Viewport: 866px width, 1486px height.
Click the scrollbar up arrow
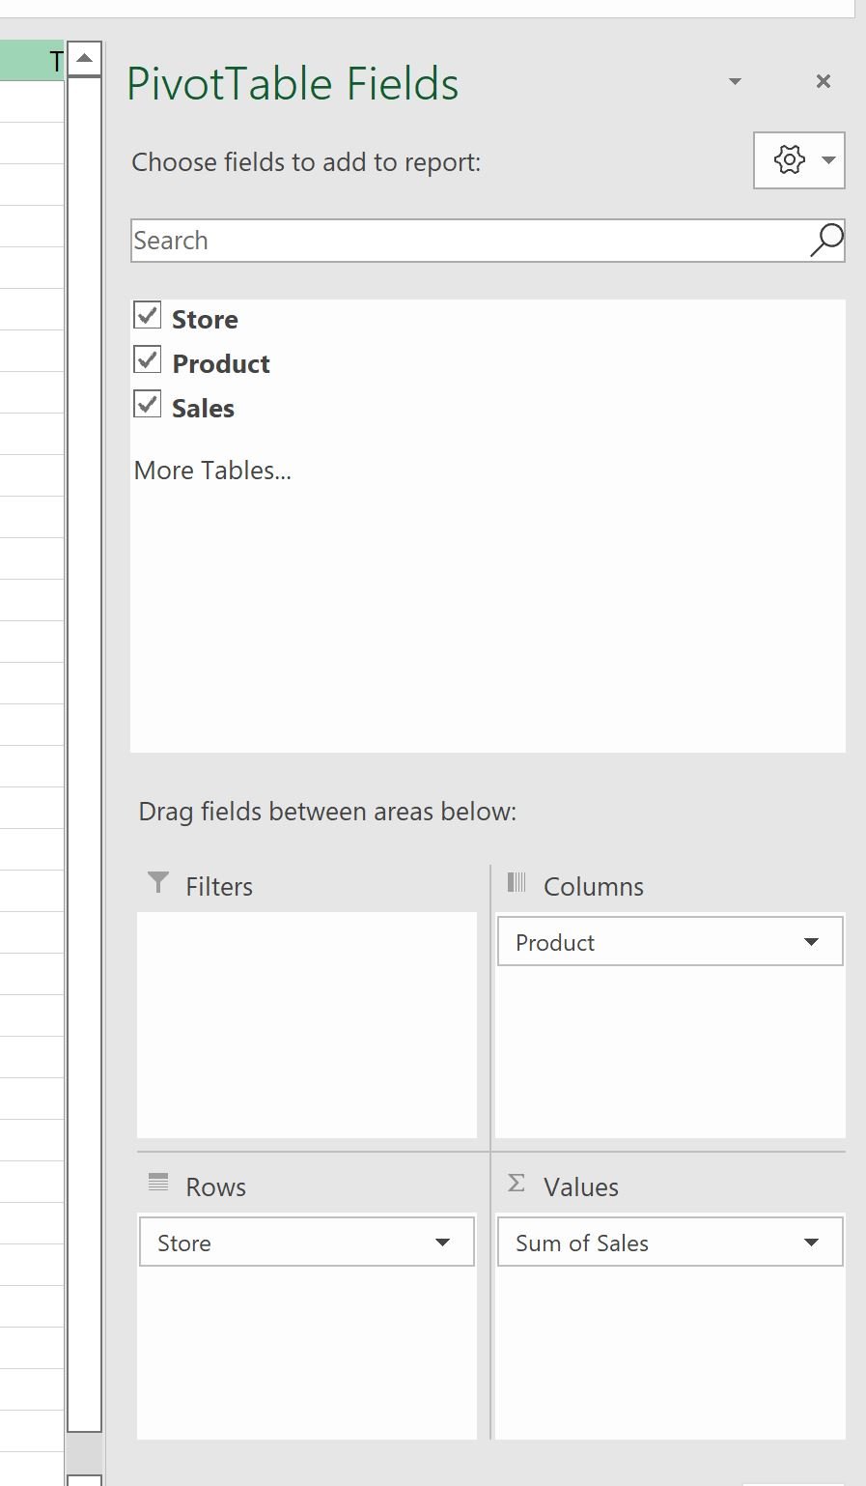[84, 59]
